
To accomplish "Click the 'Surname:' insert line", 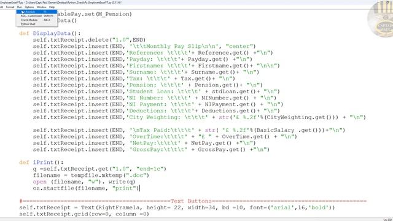I will [146, 72].
